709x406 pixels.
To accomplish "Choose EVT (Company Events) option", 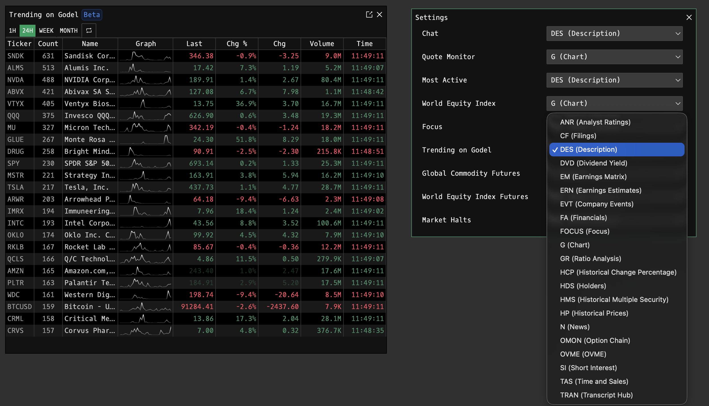I will [617, 204].
